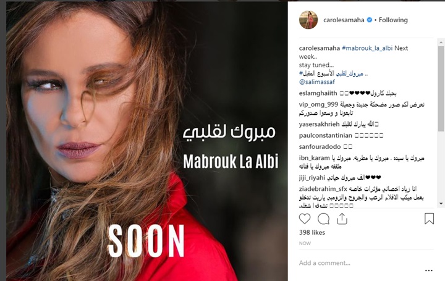
Task: Save post with the bookmark icon
Action: point(429,219)
